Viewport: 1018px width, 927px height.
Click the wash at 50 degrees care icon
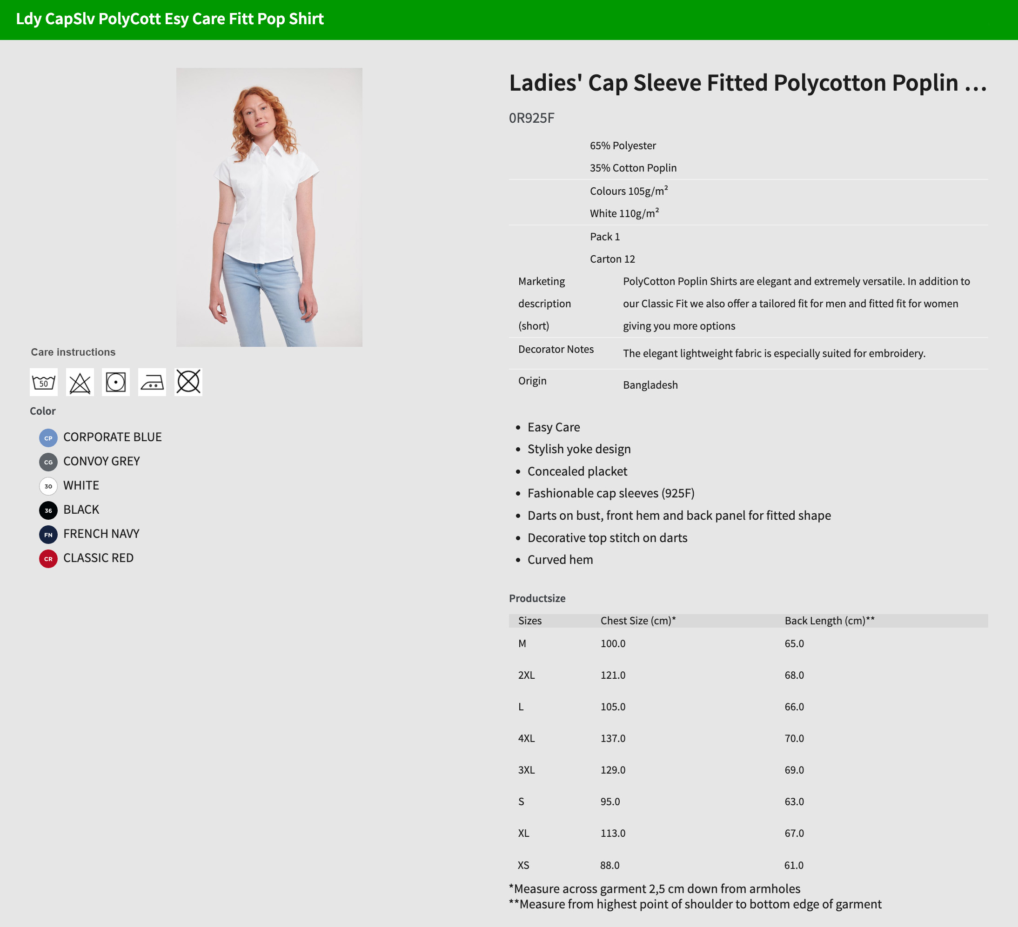tap(44, 382)
